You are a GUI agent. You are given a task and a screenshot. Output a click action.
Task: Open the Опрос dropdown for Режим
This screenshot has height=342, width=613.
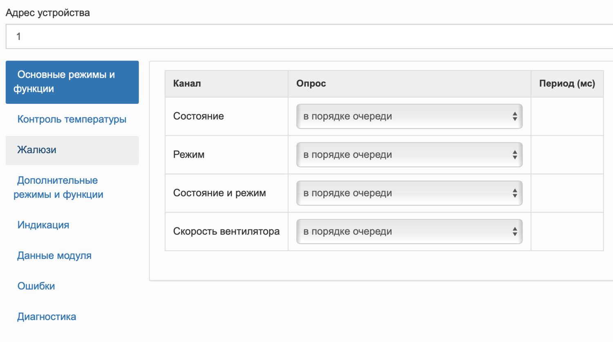point(409,155)
